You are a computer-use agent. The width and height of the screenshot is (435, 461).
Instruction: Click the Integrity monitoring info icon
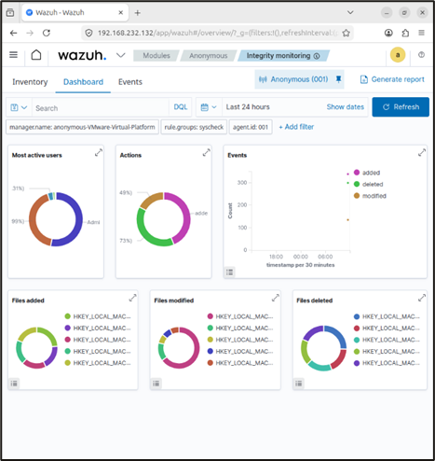coord(317,56)
